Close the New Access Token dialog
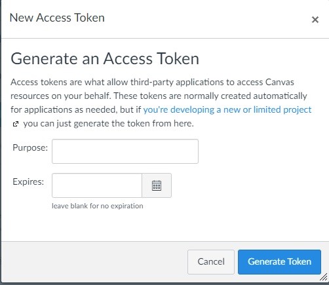This screenshot has height=285, width=329. pyautogui.click(x=315, y=20)
